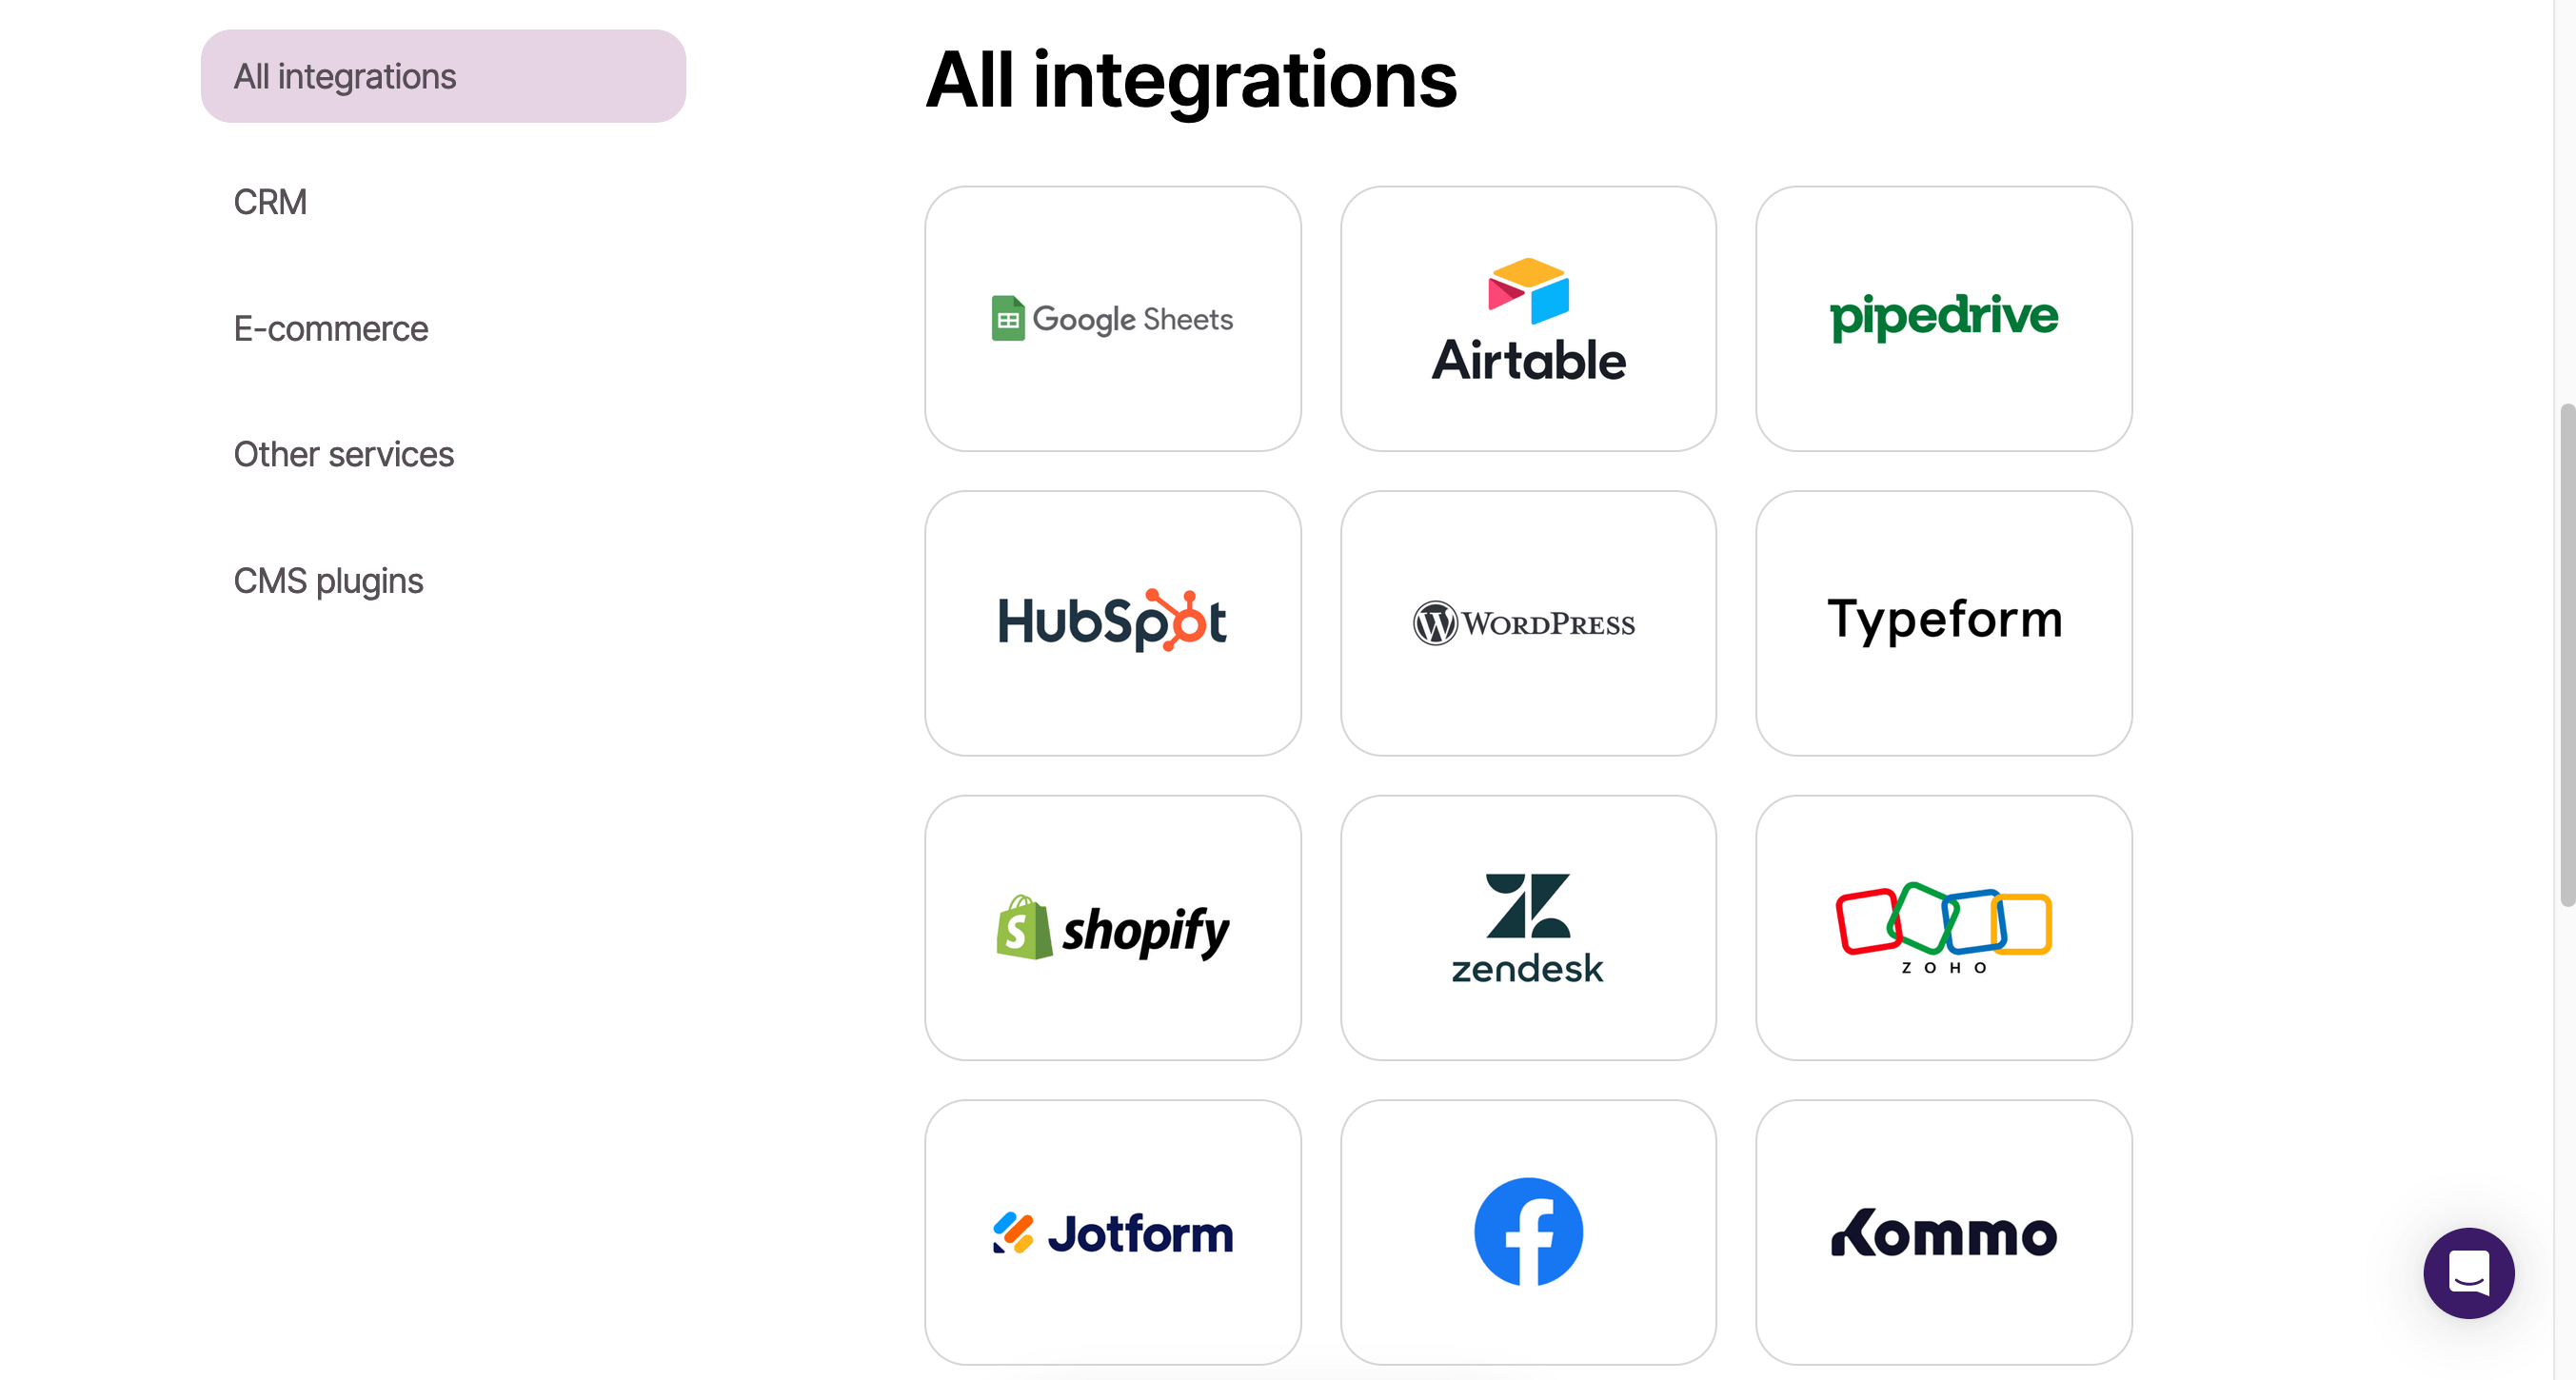Click the Google Sheets integration icon
This screenshot has width=2576, height=1380.
[x=1113, y=319]
